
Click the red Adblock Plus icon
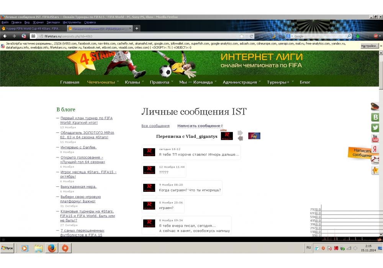376,36
